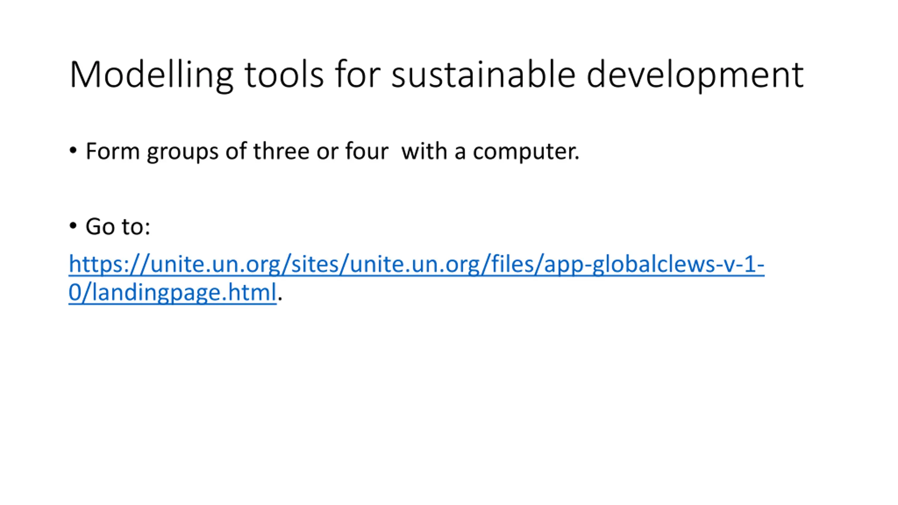Click "/files/" segment in the URL
This screenshot has width=898, height=505.
pos(512,264)
